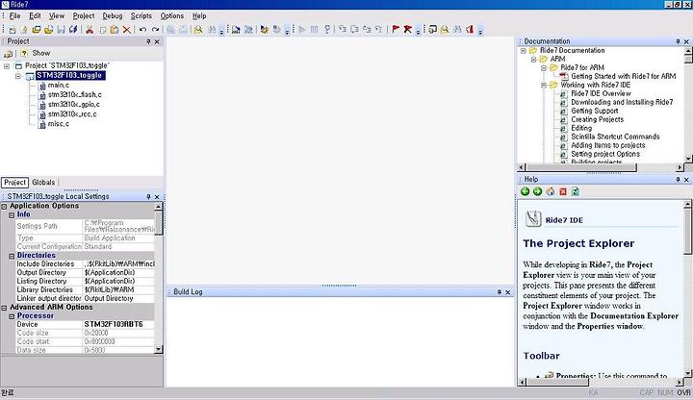Collapse the Application Options section
This screenshot has height=400, width=693.
(x=4, y=206)
